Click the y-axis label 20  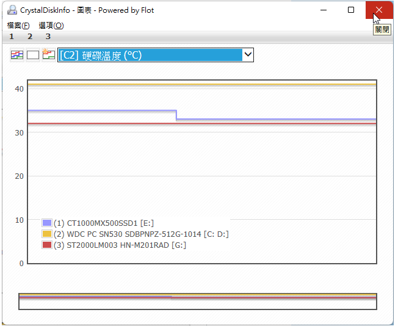pyautogui.click(x=20, y=176)
